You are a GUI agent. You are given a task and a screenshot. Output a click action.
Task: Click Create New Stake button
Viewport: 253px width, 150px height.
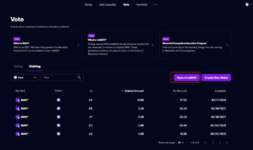tap(216, 77)
